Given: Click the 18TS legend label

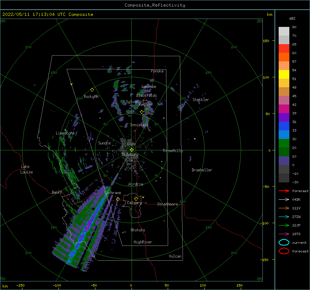Looking at the screenshot, I should tap(296, 234).
